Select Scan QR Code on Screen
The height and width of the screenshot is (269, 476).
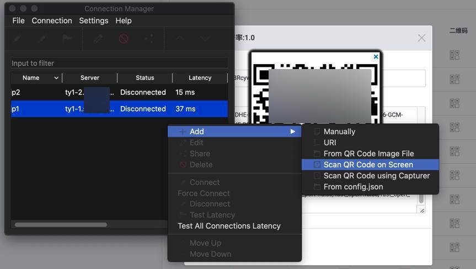[370, 165]
